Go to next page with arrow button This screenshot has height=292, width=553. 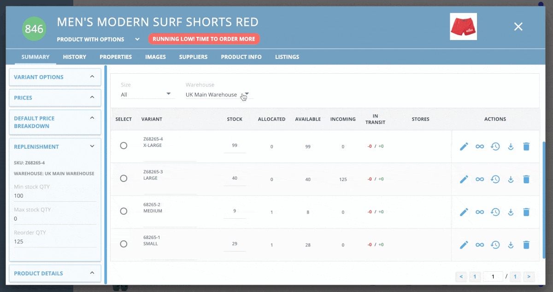pos(529,276)
